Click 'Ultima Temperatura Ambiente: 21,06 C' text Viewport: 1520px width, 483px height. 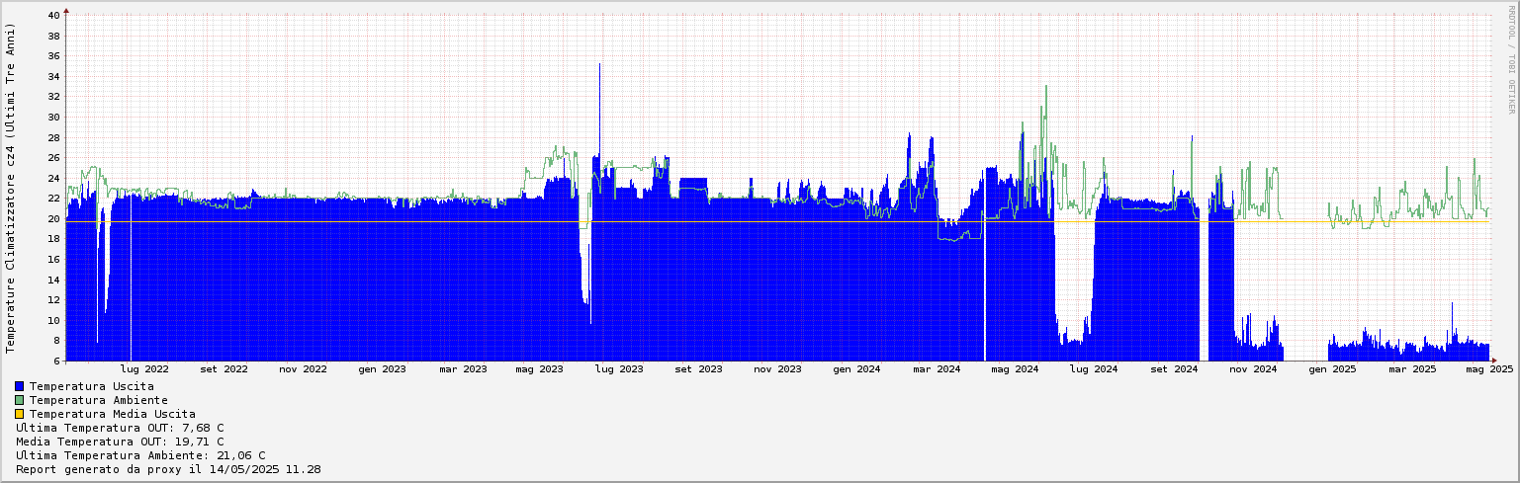[x=140, y=455]
